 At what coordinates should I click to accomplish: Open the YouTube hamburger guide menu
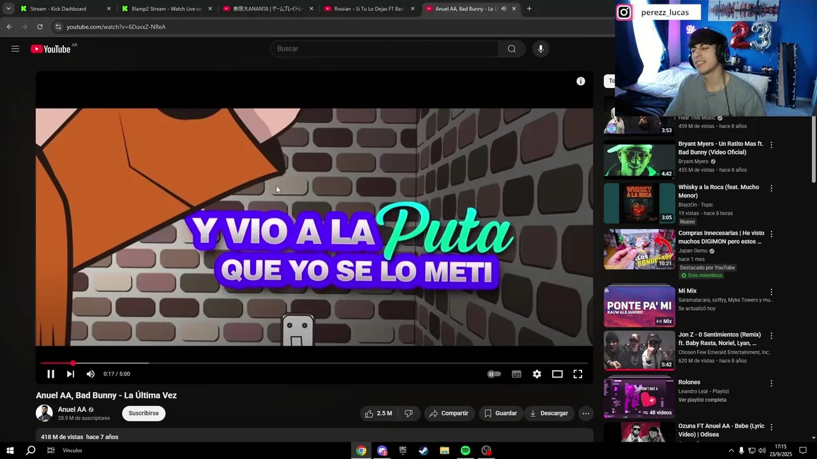pos(15,49)
